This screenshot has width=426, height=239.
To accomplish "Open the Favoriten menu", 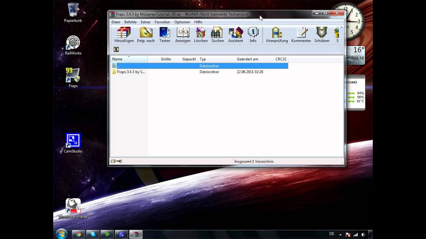I will coord(162,22).
